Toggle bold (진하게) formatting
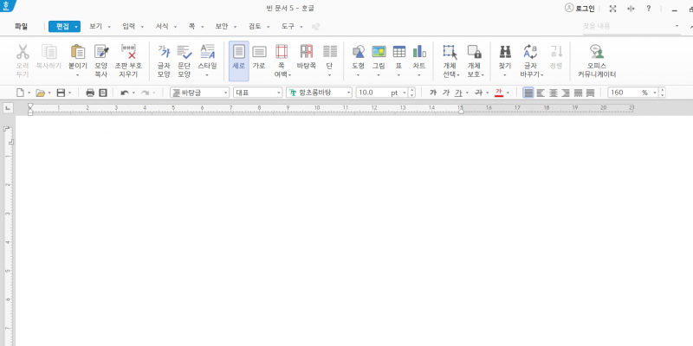Image resolution: width=693 pixels, height=346 pixels. click(x=433, y=93)
